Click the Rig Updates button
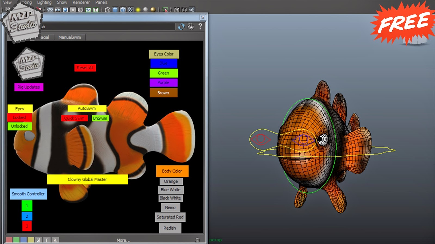435x244 pixels. click(29, 87)
